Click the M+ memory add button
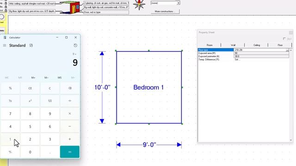 (33, 77)
